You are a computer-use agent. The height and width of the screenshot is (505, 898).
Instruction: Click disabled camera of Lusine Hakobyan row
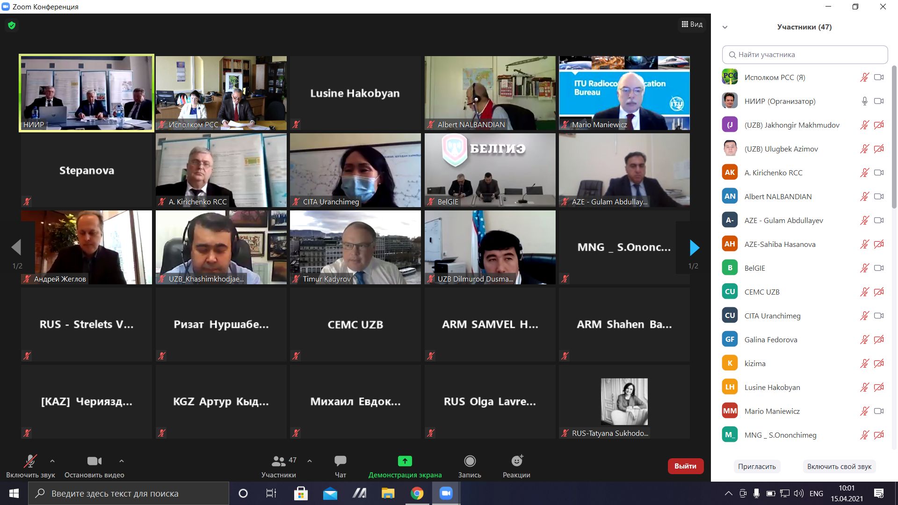point(879,387)
